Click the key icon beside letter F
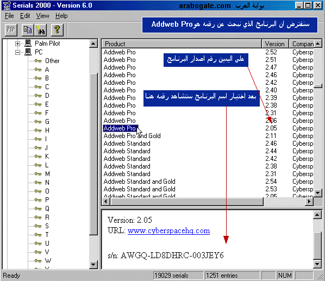This screenshot has height=281, width=325. coord(38,113)
